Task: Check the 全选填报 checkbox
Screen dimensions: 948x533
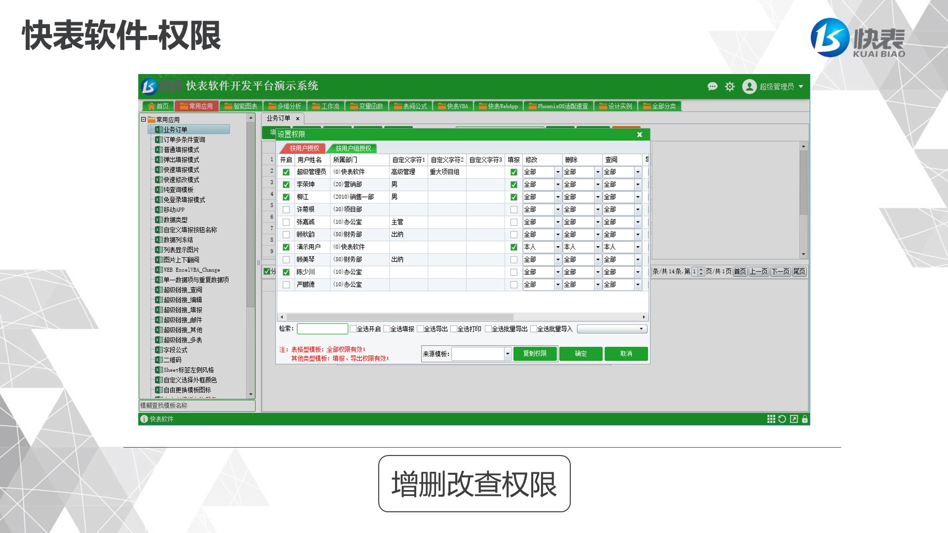Action: pos(387,329)
